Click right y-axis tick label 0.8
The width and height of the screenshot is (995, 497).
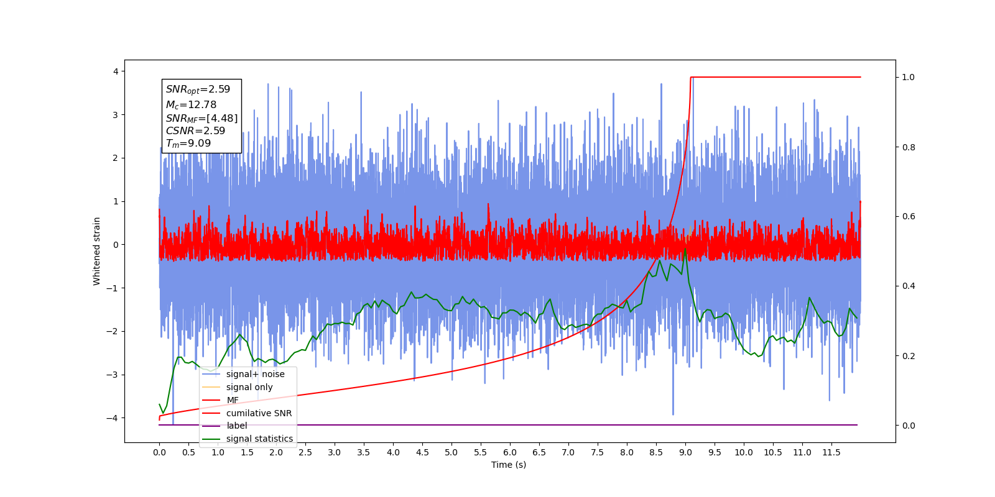click(909, 147)
